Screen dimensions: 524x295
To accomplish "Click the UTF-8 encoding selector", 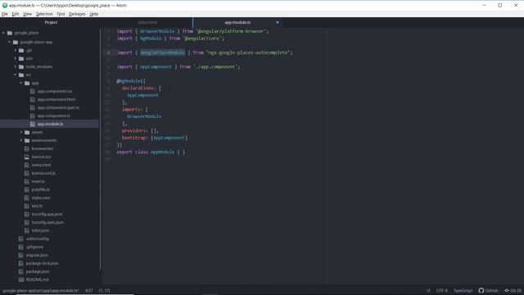I will (442, 291).
